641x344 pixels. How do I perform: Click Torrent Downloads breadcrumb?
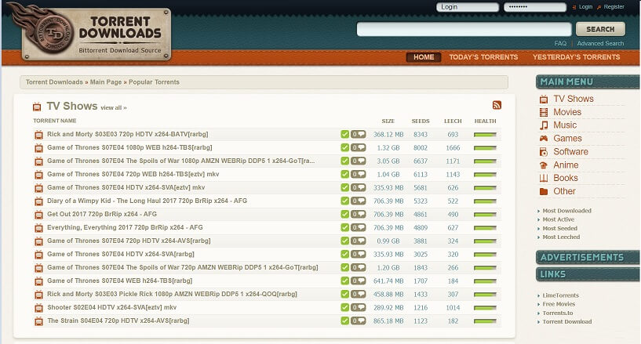[54, 82]
